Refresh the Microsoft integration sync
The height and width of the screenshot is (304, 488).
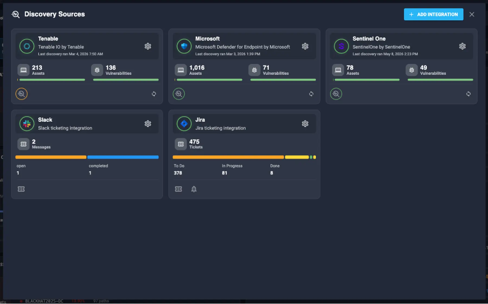click(x=311, y=94)
